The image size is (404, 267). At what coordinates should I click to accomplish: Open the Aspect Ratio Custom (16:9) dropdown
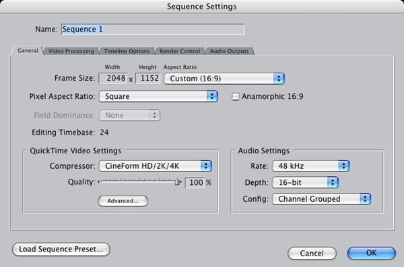[224, 79]
